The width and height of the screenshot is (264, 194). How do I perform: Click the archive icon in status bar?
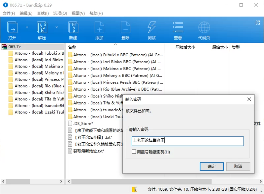[135, 189]
